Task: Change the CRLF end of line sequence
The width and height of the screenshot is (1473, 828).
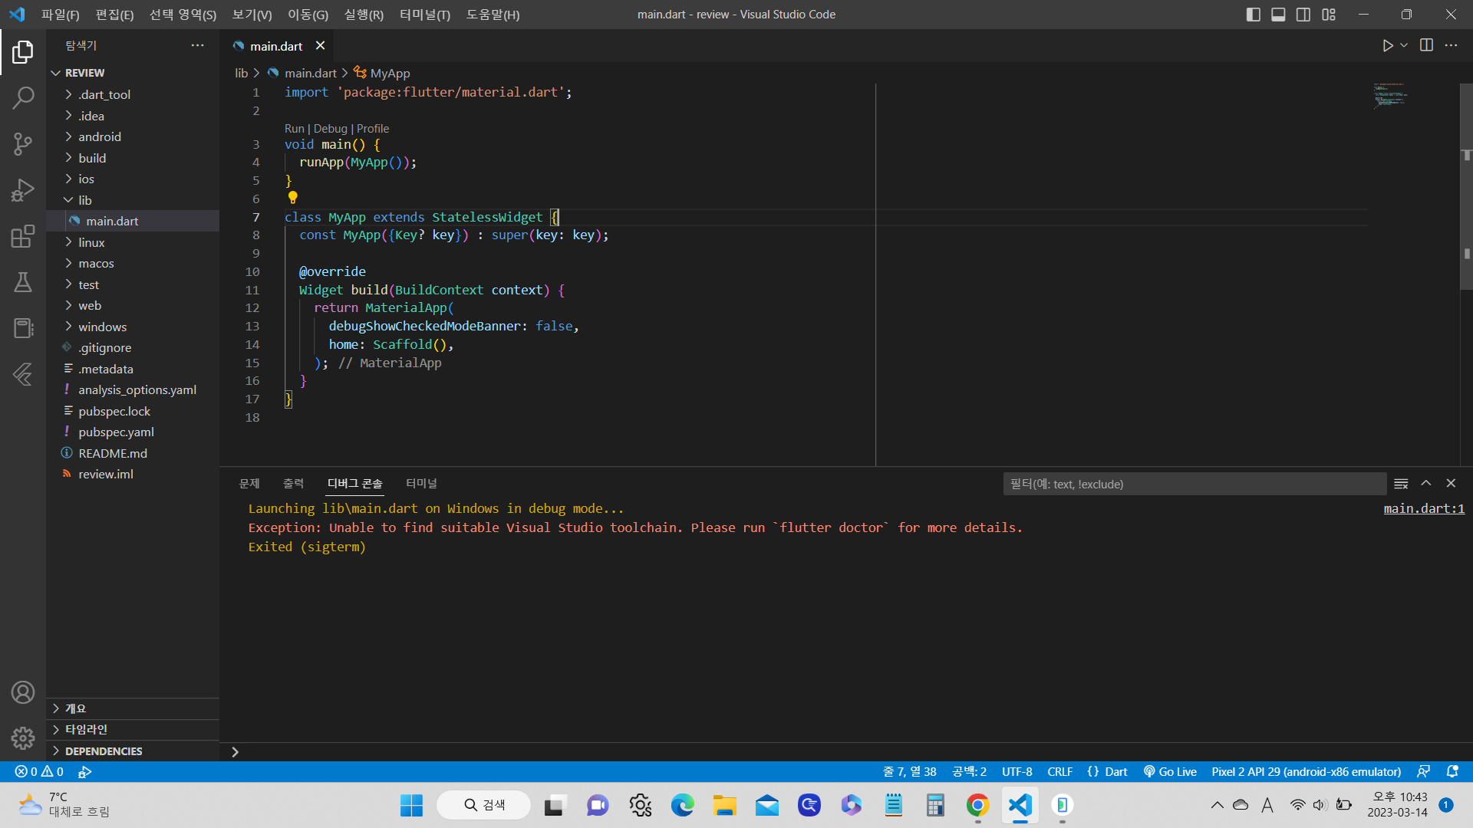Action: click(x=1059, y=772)
